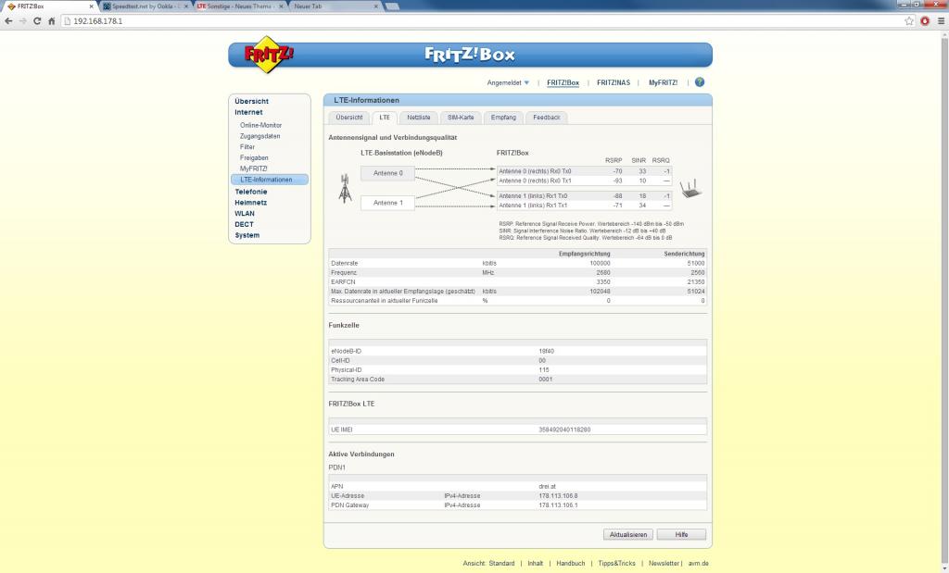Click the Aktualisieren button
949x573 pixels.
[x=628, y=535]
